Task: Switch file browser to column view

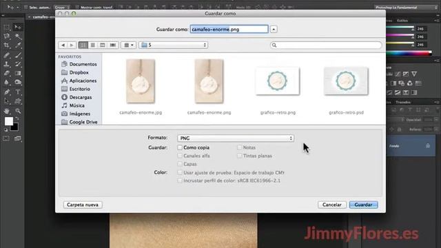Action: point(103,45)
